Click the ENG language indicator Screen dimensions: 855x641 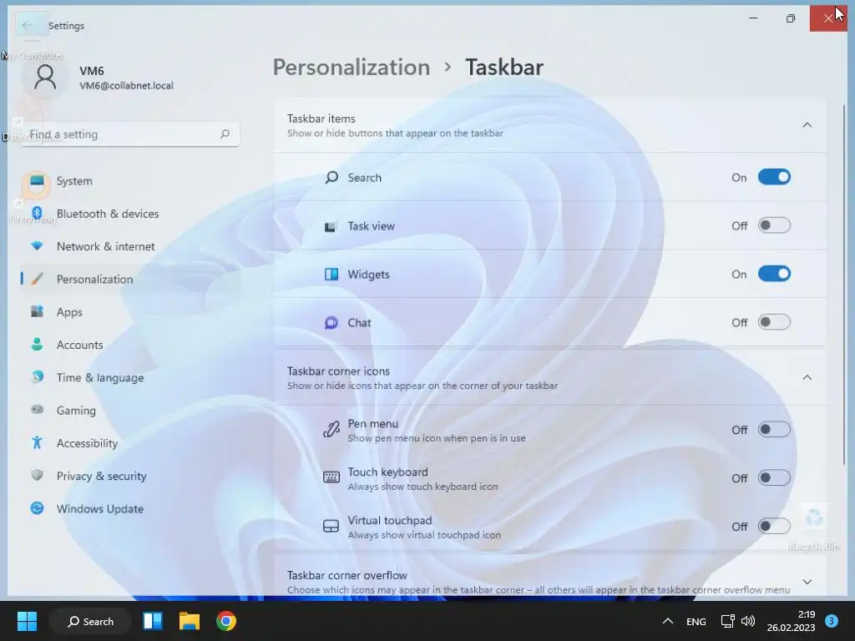pyautogui.click(x=696, y=621)
